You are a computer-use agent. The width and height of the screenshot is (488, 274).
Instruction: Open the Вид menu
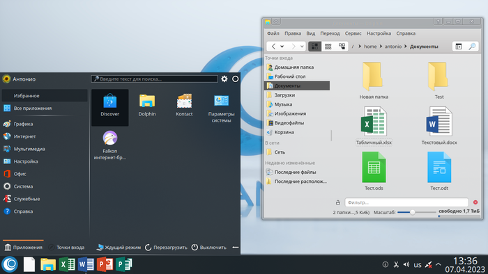pyautogui.click(x=311, y=33)
